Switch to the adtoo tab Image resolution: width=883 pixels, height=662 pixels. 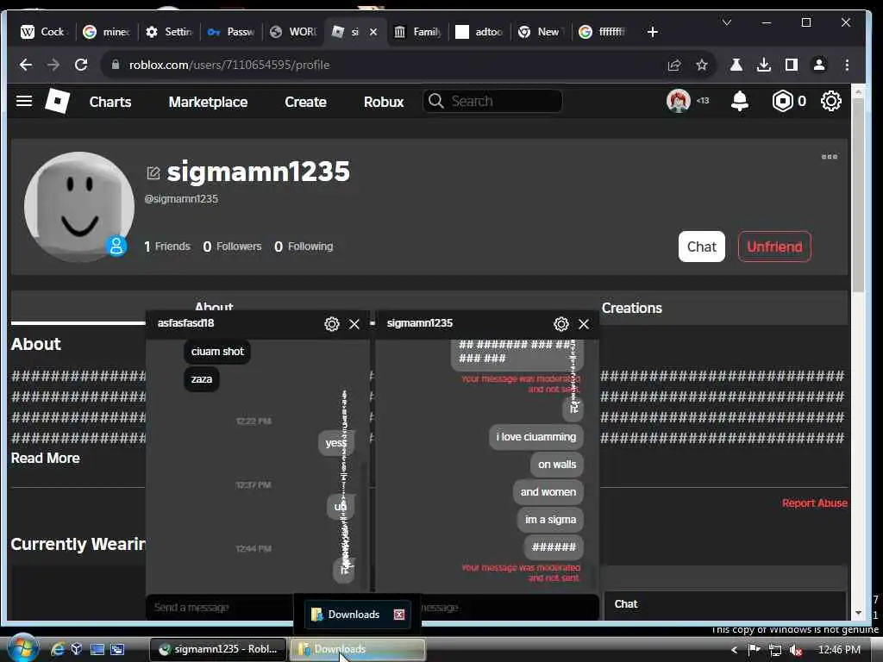coord(479,32)
